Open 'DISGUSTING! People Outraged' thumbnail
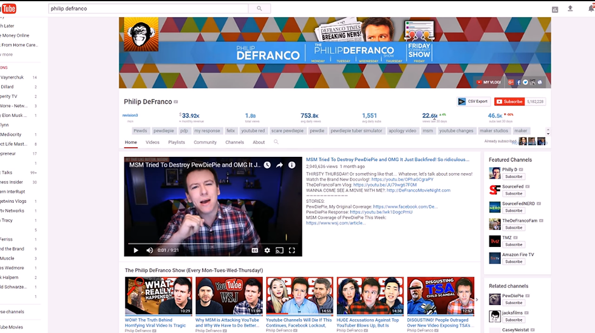This screenshot has height=333, width=595. [x=441, y=296]
